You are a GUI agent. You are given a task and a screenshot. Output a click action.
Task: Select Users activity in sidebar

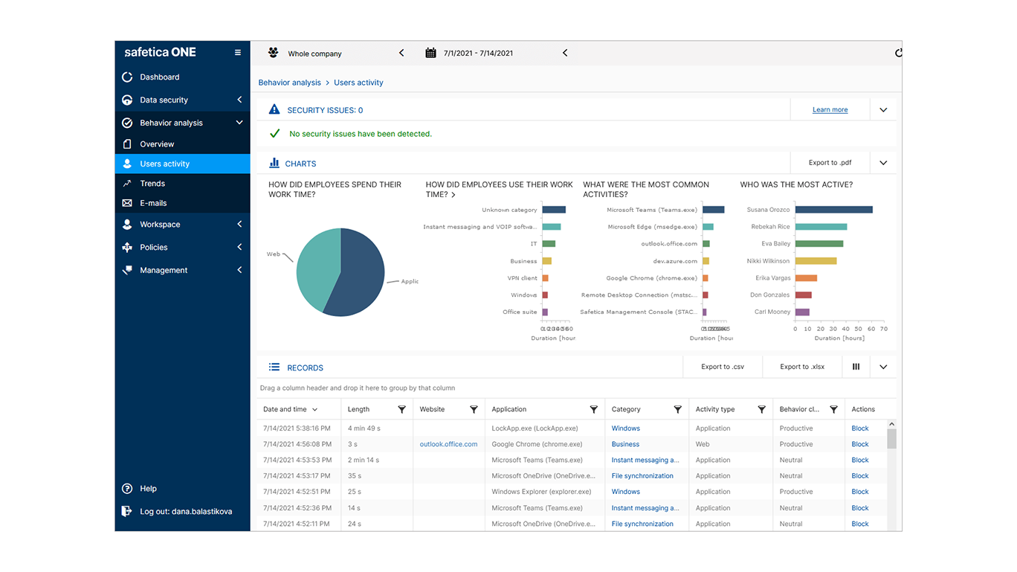[182, 164]
